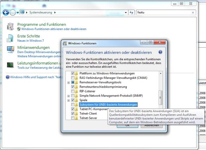This screenshot has width=206, height=150.
Task: Click Weitere Minianwendungen online link
Action: pyautogui.click(x=39, y=56)
